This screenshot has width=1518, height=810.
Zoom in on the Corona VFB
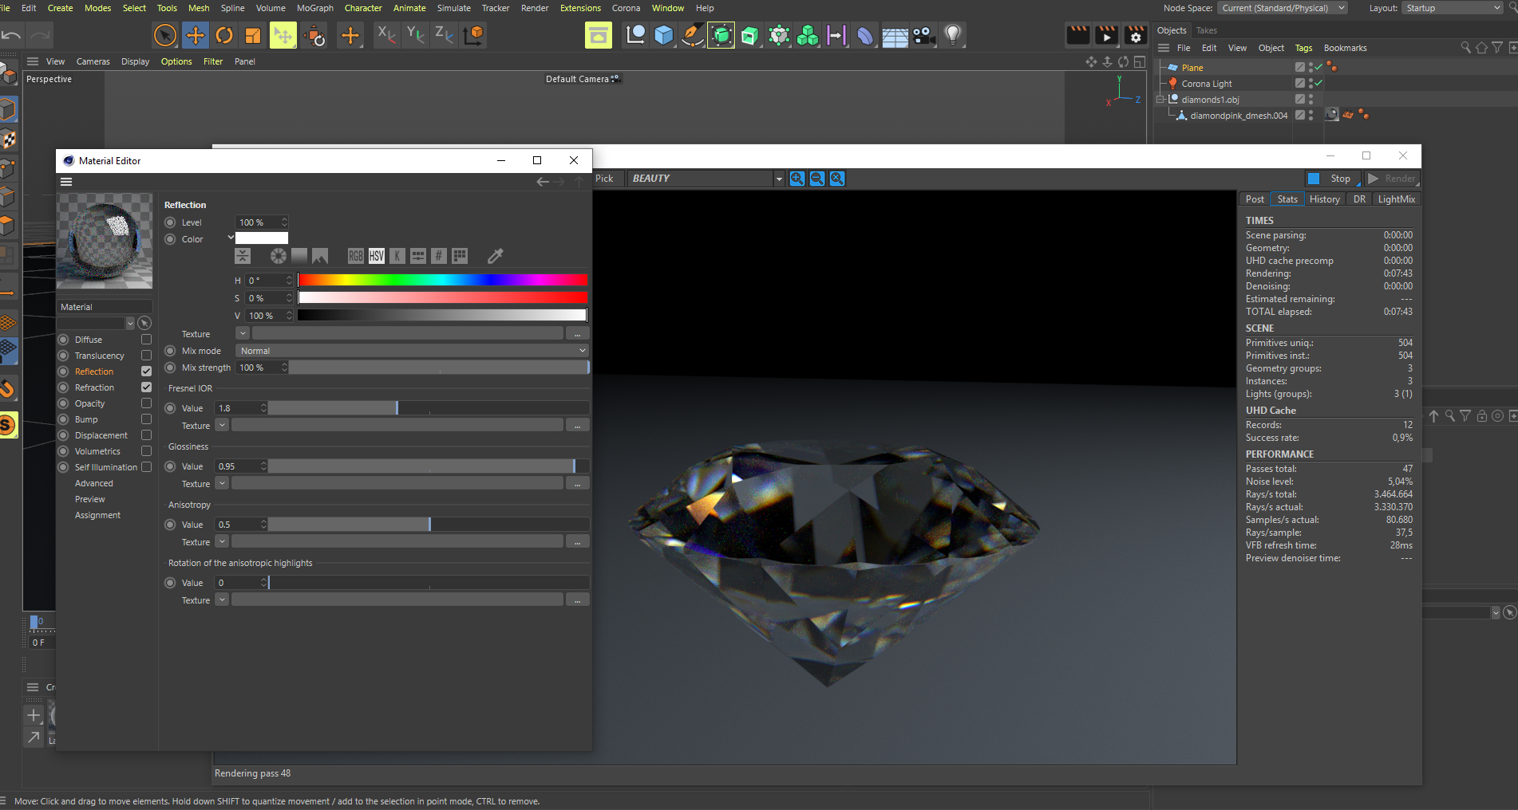[x=797, y=179]
